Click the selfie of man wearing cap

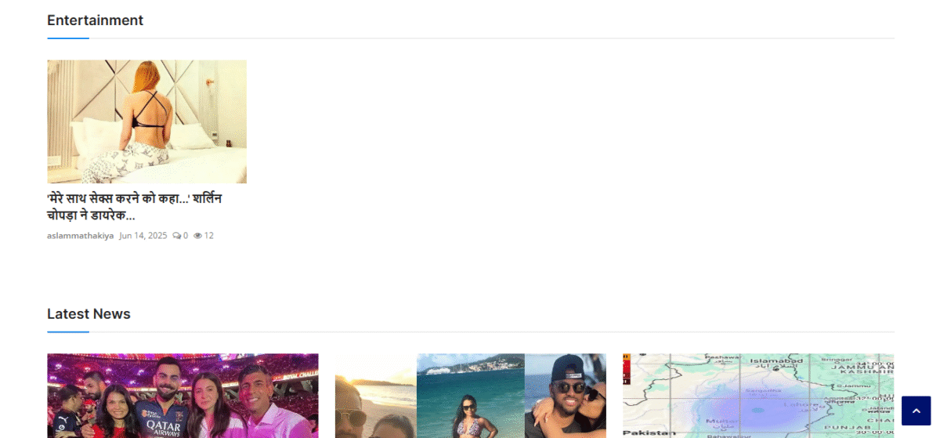565,396
